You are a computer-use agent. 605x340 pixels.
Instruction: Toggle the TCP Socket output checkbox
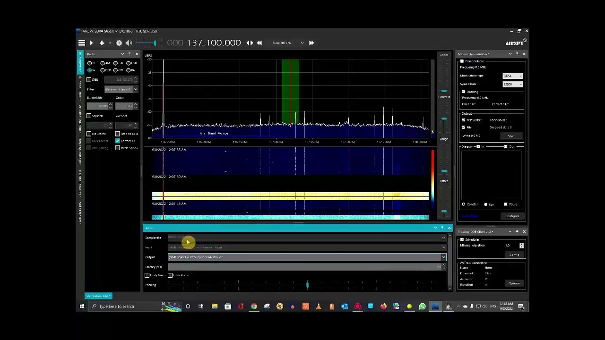(x=463, y=120)
